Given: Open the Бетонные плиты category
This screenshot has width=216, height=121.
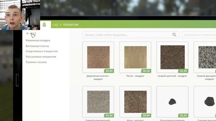Looking at the screenshot, I should coord(37,46).
